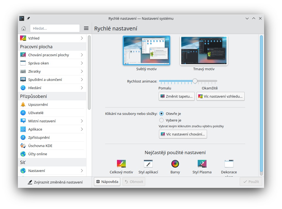Select the Otevře je radio button
Image resolution: width=282 pixels, height=209 pixels.
(161, 114)
